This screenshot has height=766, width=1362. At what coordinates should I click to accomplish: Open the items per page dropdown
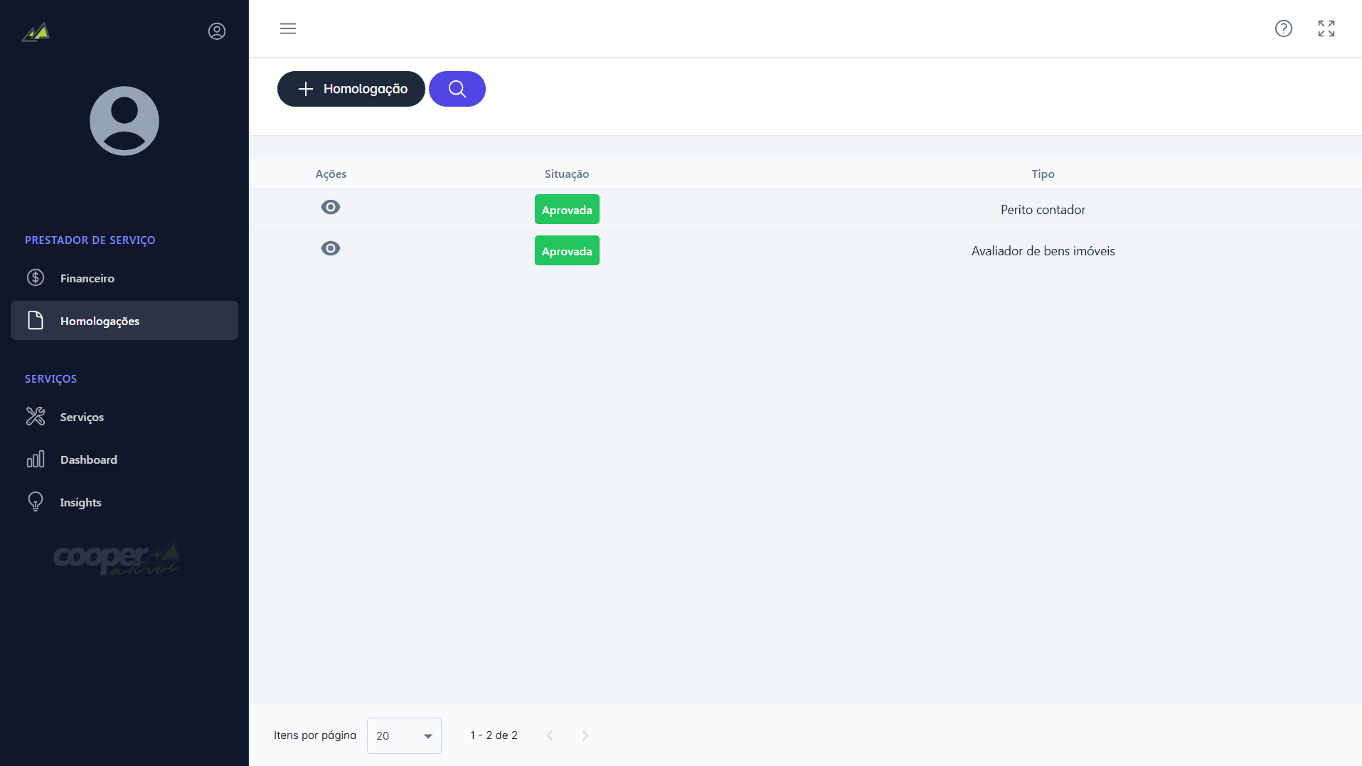tap(404, 735)
